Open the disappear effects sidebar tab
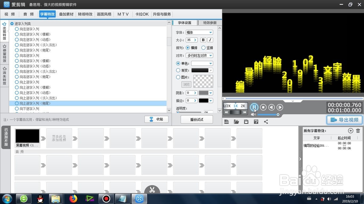This screenshot has width=364, height=204. 4,76
